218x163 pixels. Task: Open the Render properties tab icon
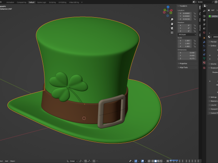204,16
